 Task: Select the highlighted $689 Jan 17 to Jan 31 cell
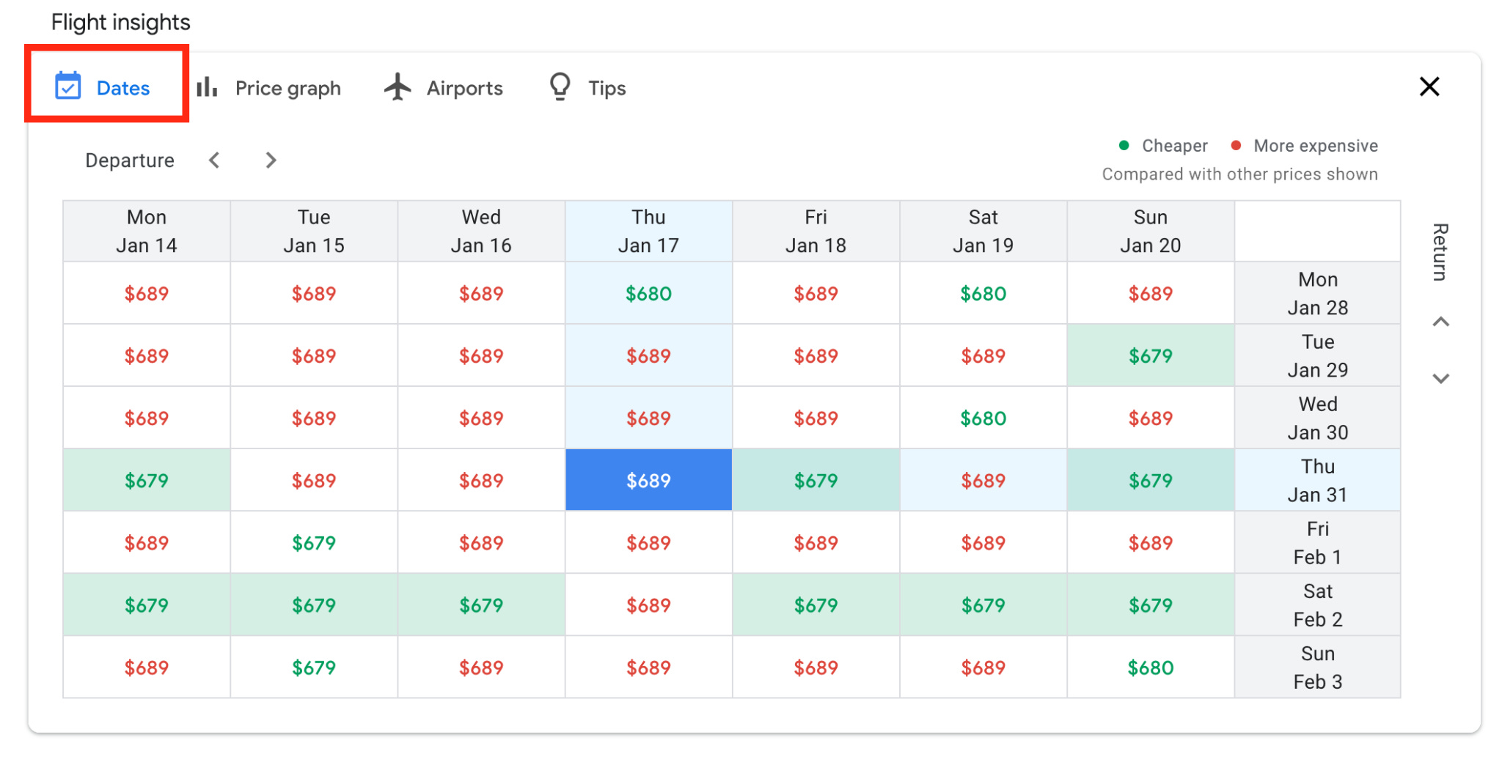coord(648,480)
